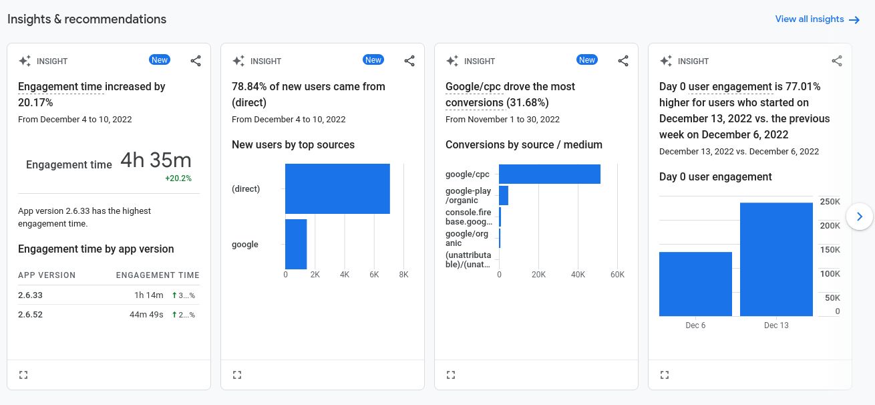Click the Dec 6 engagement bar
The width and height of the screenshot is (875, 405).
pyautogui.click(x=695, y=283)
